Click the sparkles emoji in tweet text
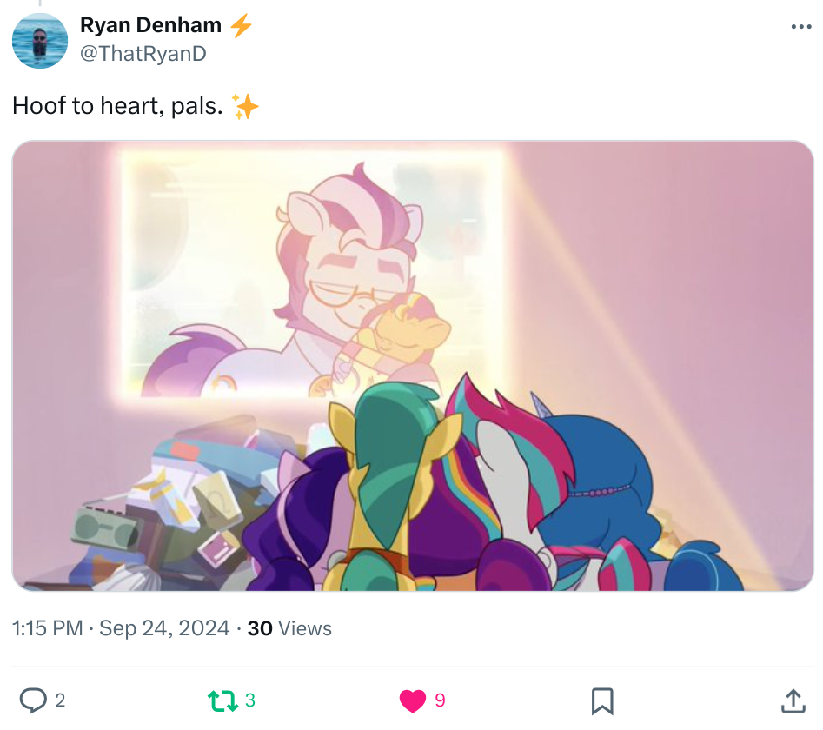 (x=245, y=107)
